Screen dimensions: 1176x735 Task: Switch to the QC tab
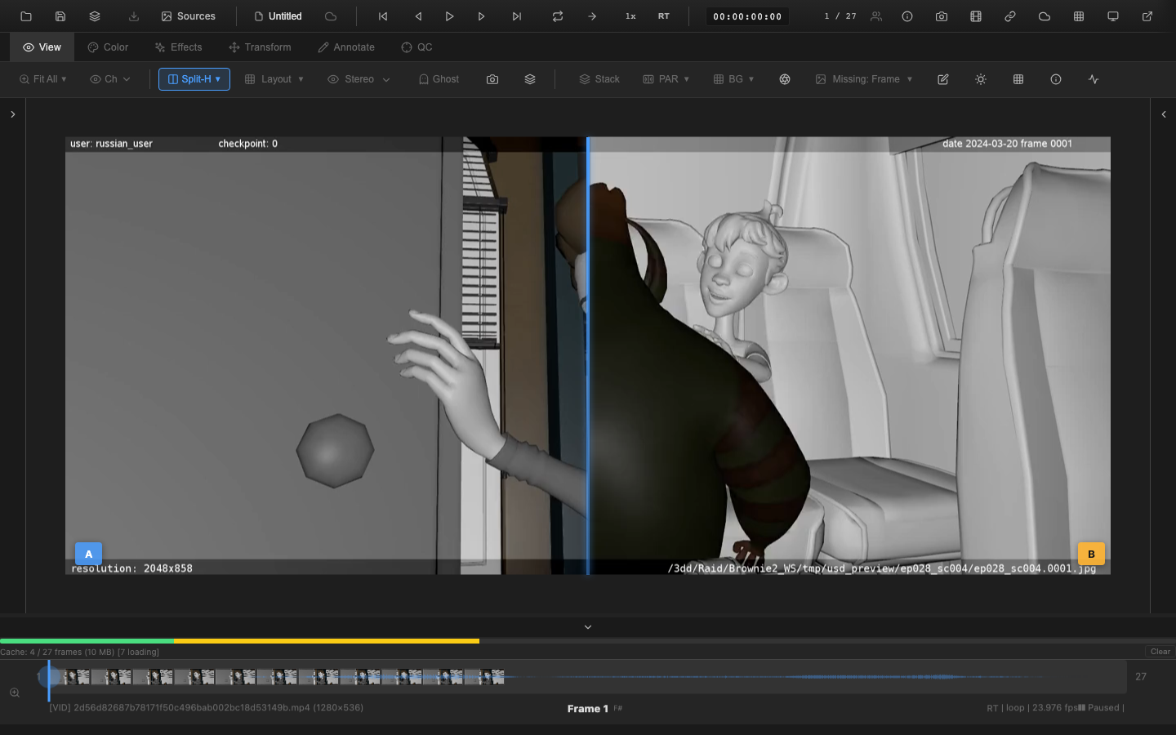(416, 47)
